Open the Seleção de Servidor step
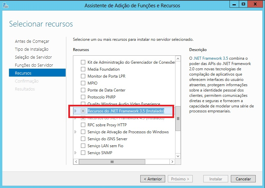 point(33,57)
